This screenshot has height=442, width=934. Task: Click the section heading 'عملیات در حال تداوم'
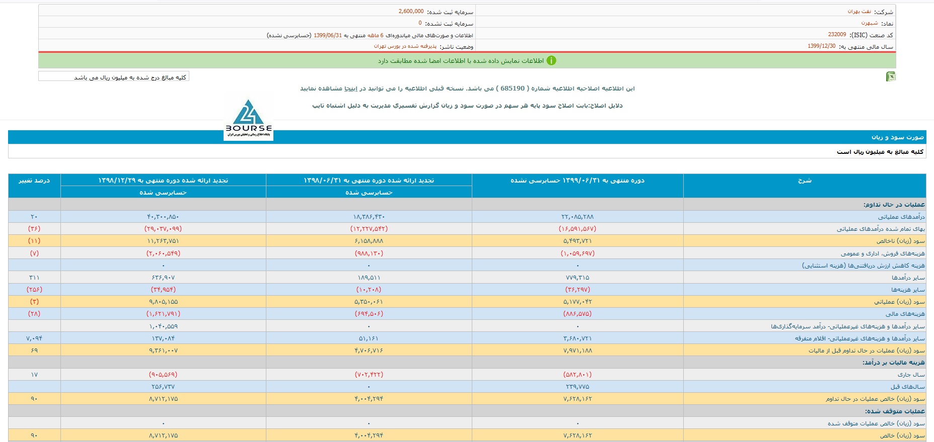894,205
